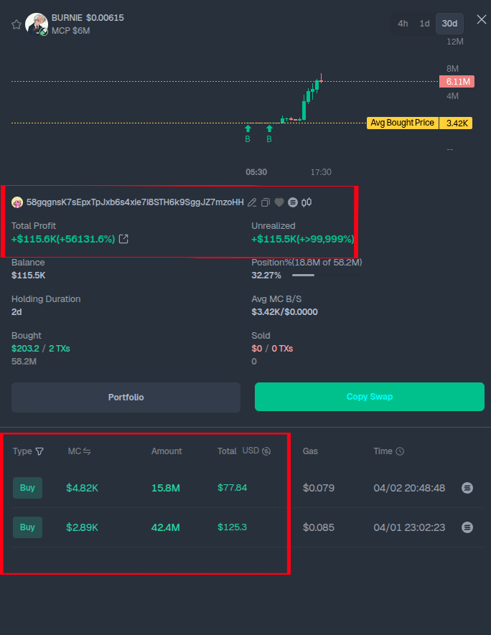Click Holding Duration 2d value
Viewport: 491px width, 635px height.
(17, 312)
